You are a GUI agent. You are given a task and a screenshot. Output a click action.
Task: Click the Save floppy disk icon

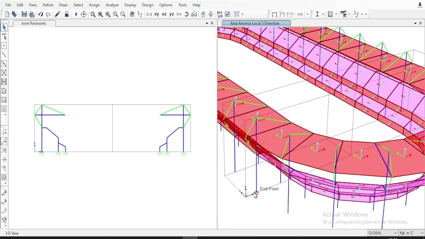click(24, 14)
